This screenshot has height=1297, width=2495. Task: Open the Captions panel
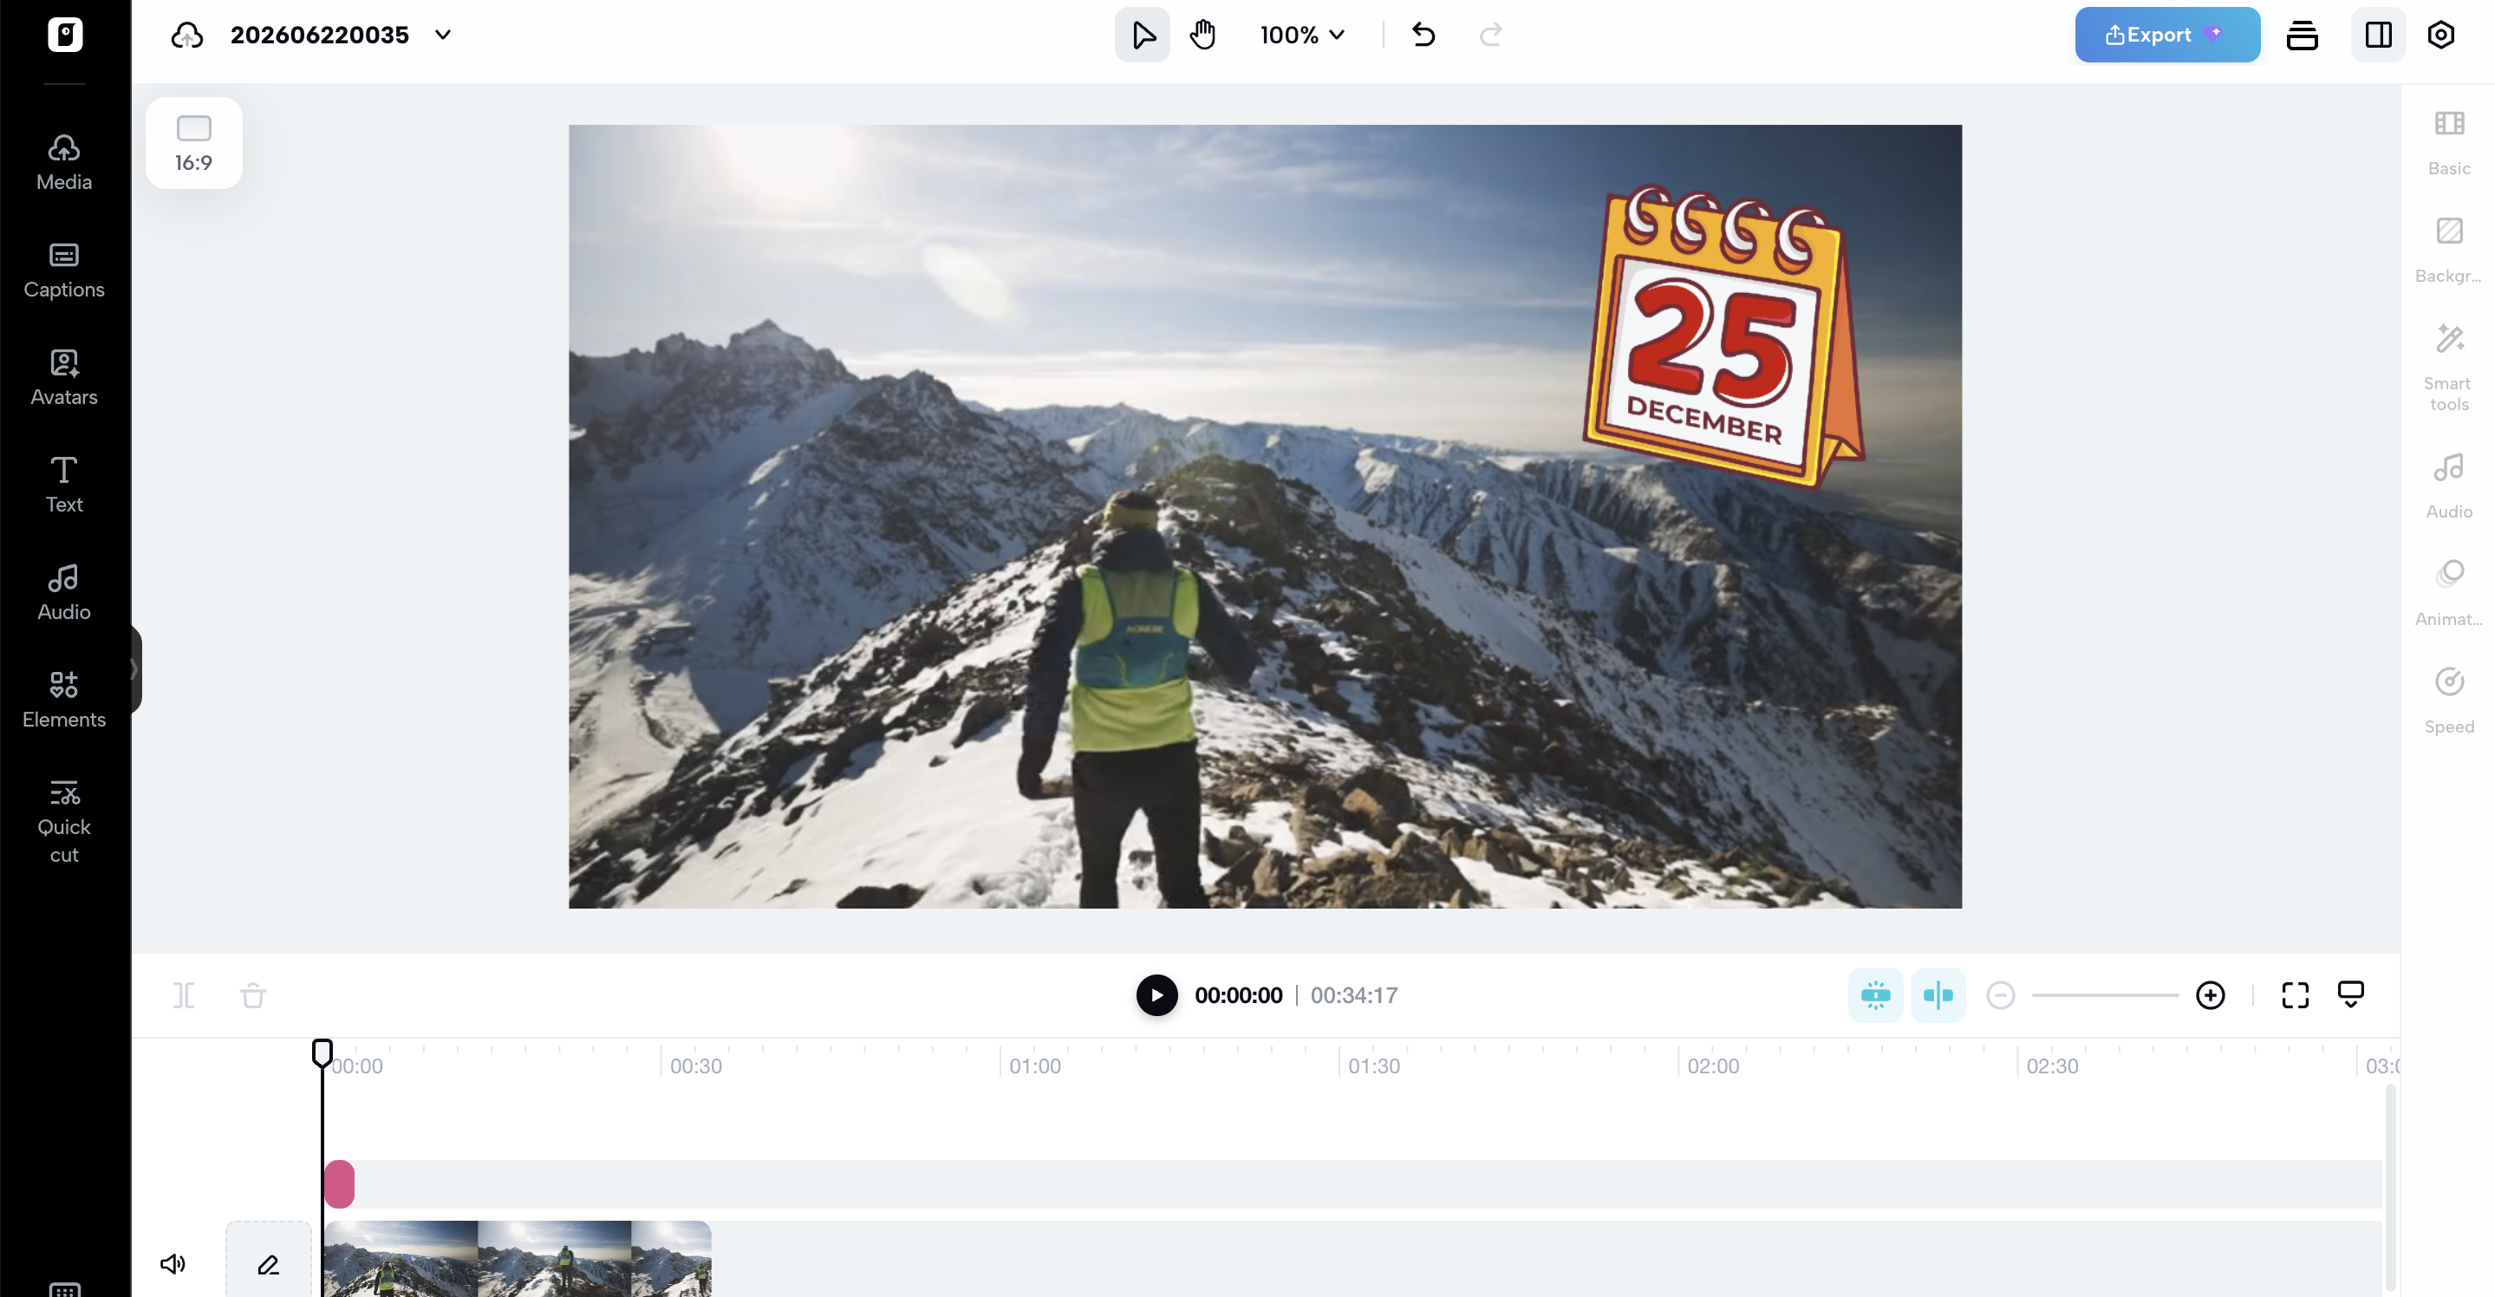click(64, 270)
